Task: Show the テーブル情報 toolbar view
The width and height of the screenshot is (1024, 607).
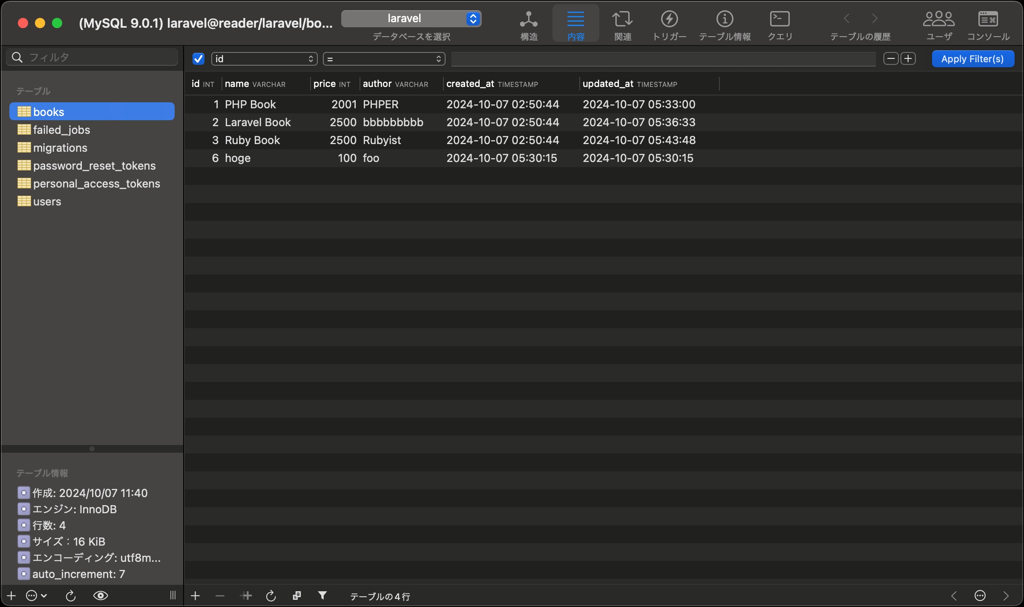Action: pyautogui.click(x=725, y=25)
